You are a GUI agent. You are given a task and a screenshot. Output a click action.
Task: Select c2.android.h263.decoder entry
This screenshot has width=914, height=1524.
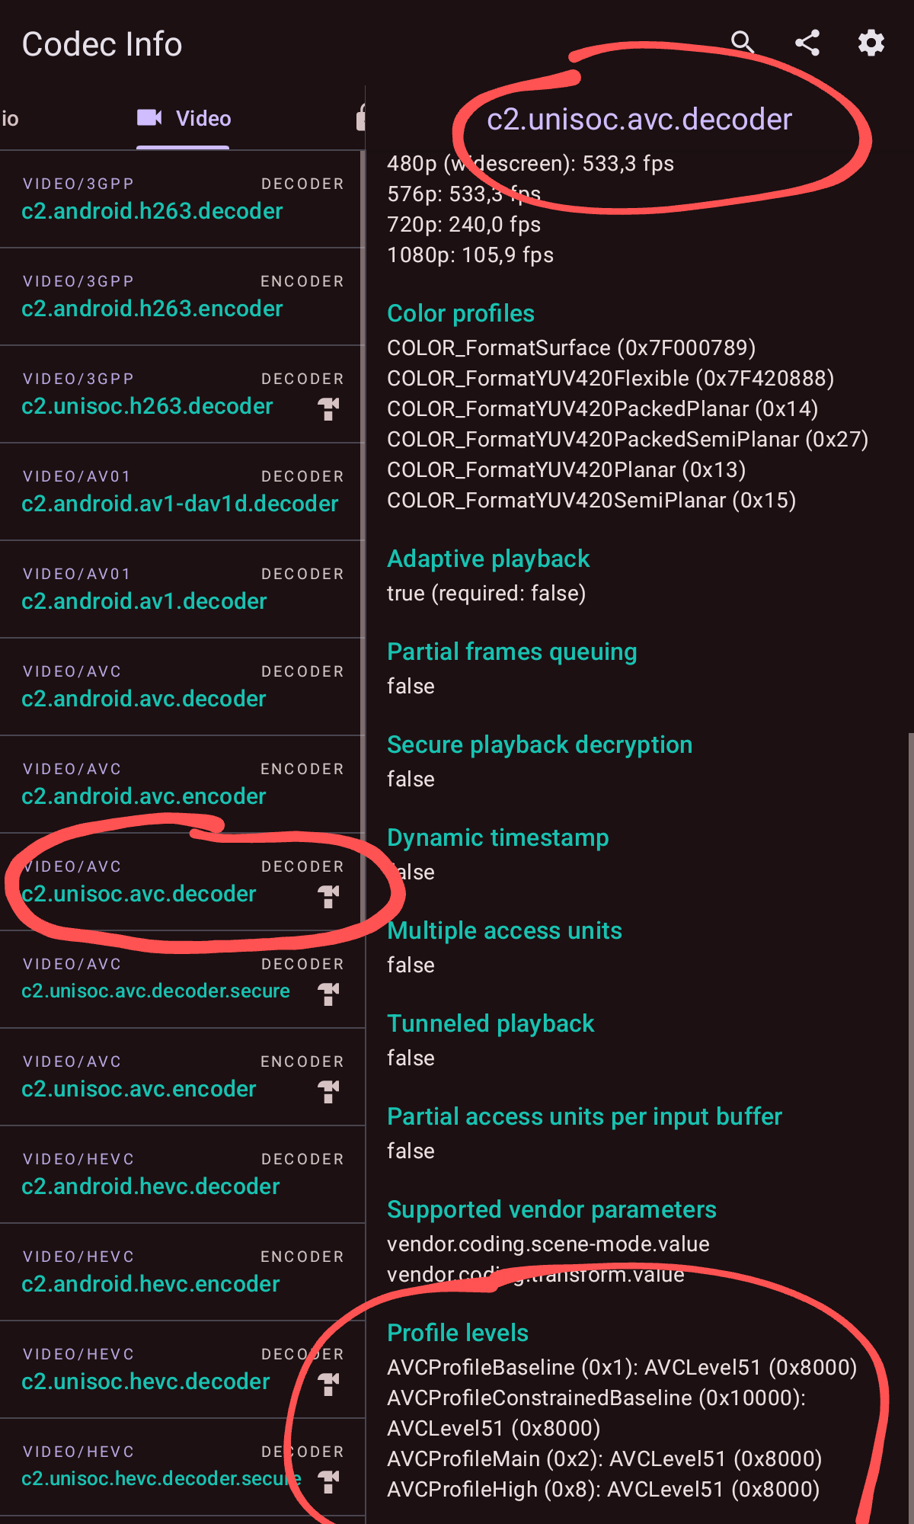click(181, 199)
